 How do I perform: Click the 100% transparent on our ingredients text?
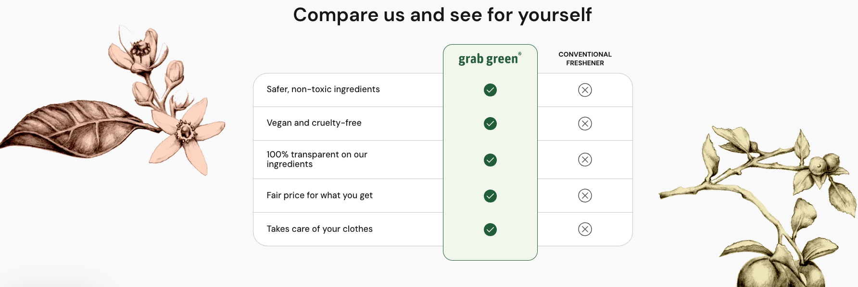[x=317, y=159]
